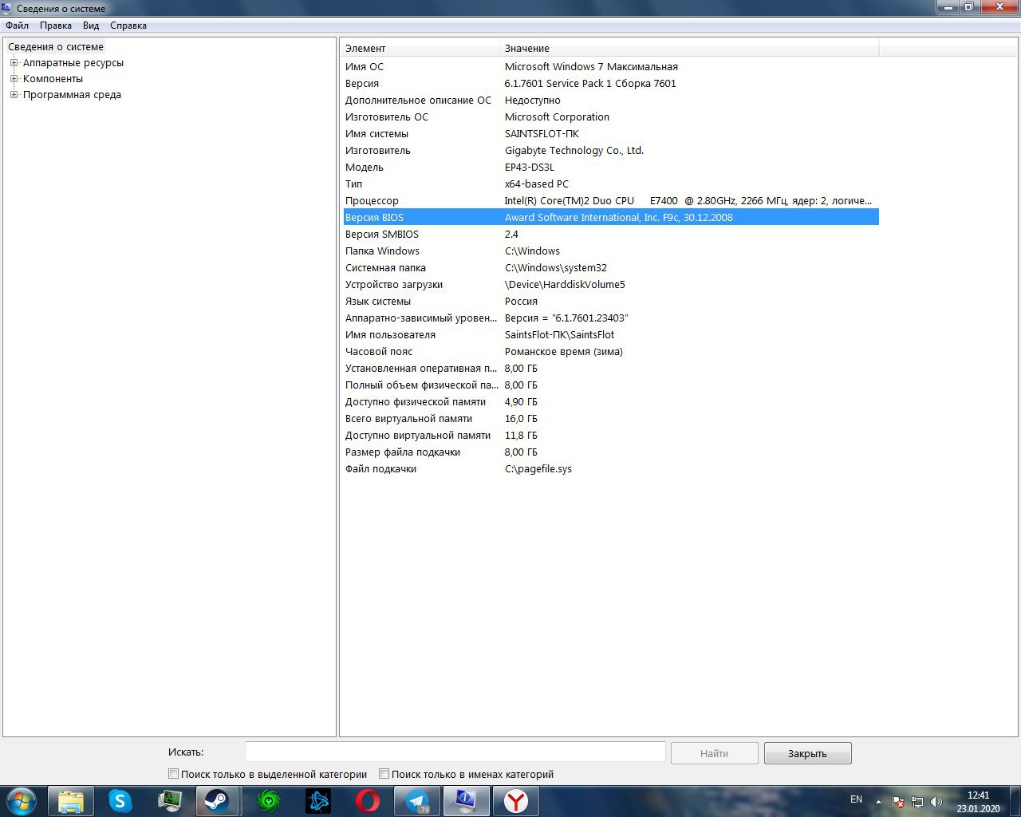Click the title bar system menu icon

pos(7,8)
